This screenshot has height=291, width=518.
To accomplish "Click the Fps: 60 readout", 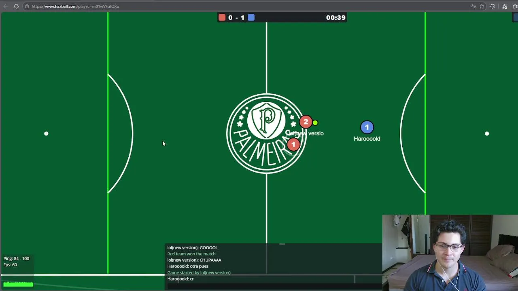I will click(x=10, y=265).
